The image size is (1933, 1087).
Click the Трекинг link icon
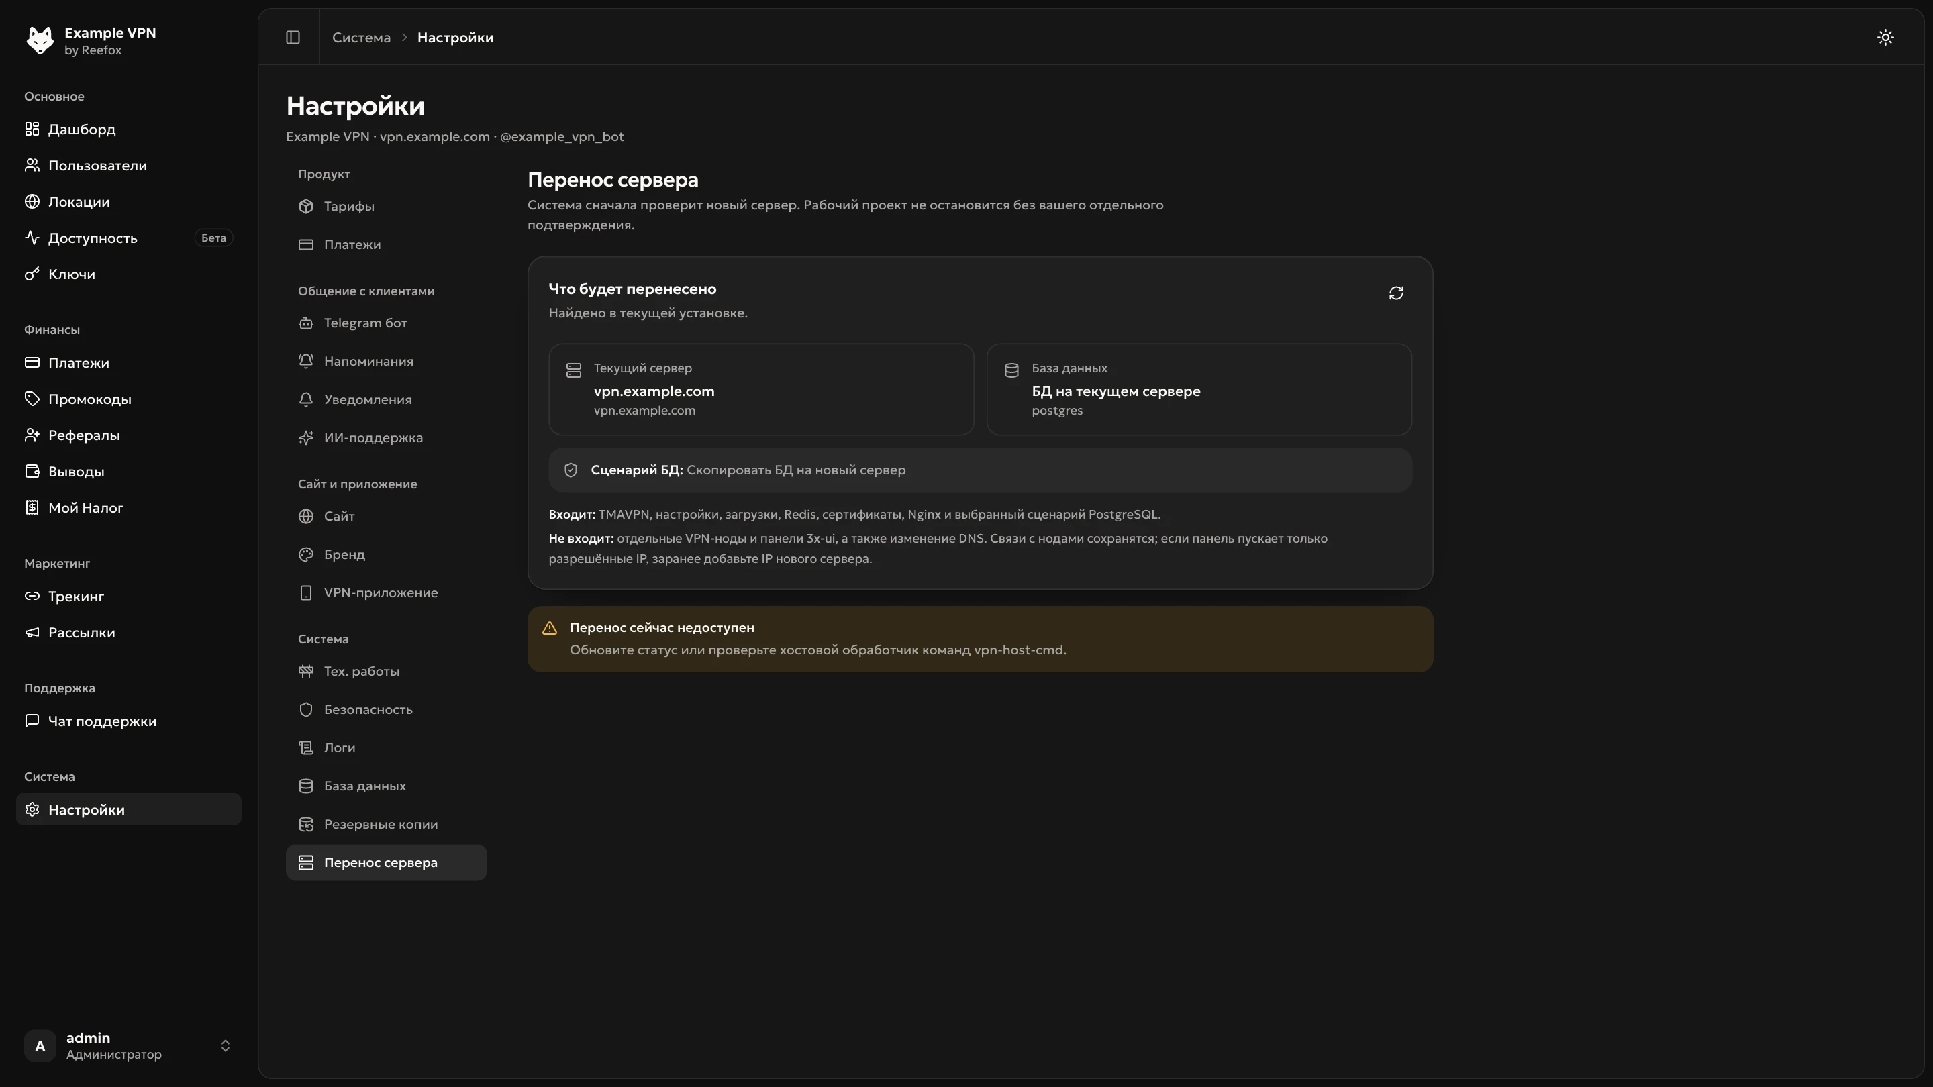[x=32, y=596]
